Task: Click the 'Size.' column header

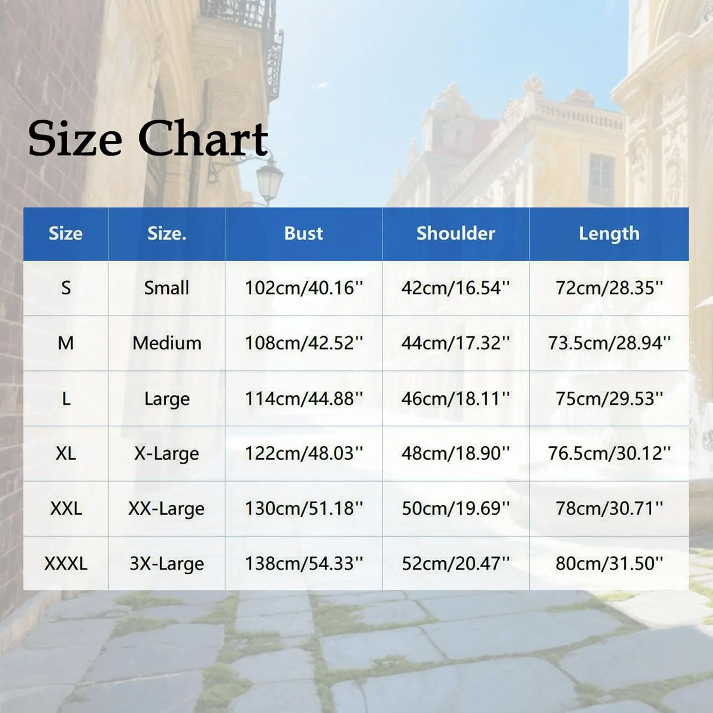Action: tap(166, 233)
